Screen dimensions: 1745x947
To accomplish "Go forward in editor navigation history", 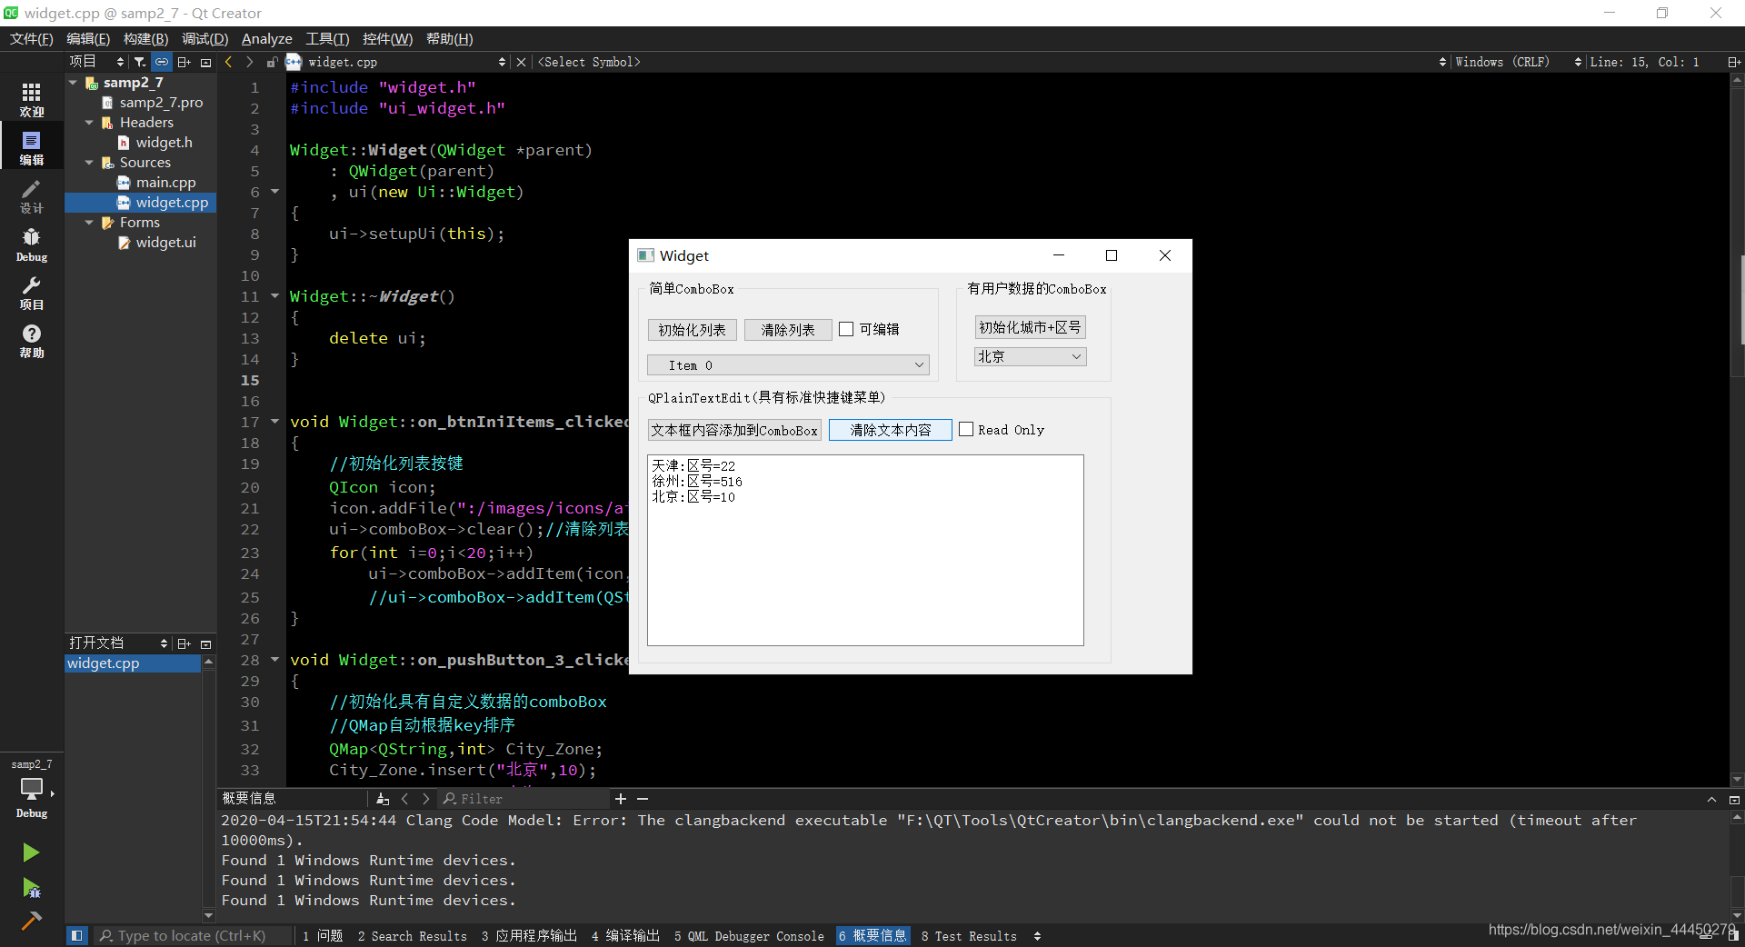I will tap(250, 62).
